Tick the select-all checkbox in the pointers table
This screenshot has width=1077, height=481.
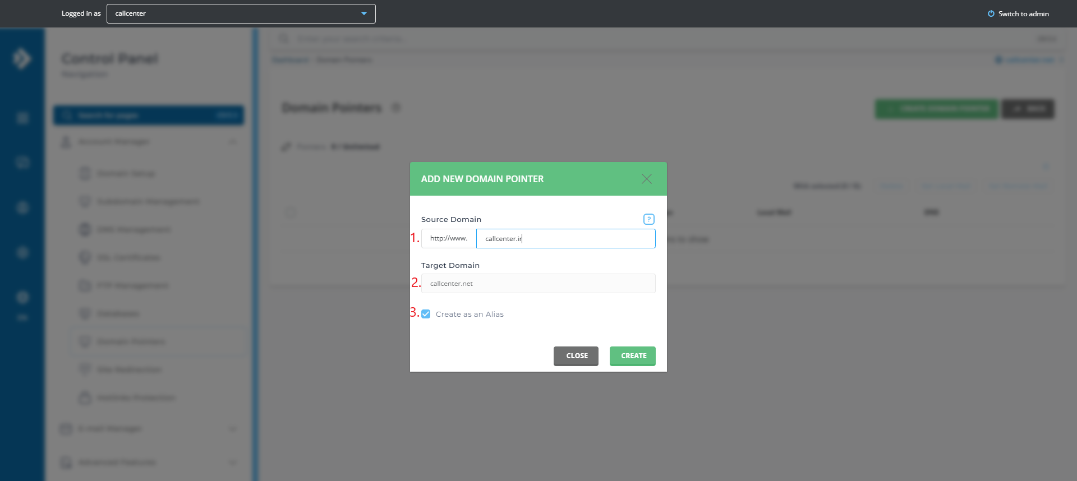290,212
